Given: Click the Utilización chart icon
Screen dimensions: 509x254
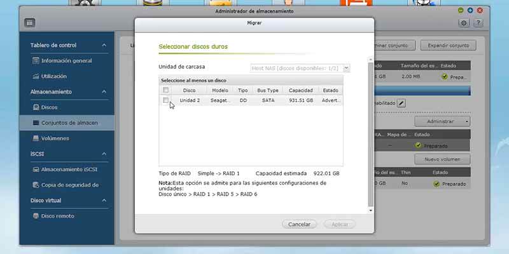Looking at the screenshot, I should click(36, 76).
